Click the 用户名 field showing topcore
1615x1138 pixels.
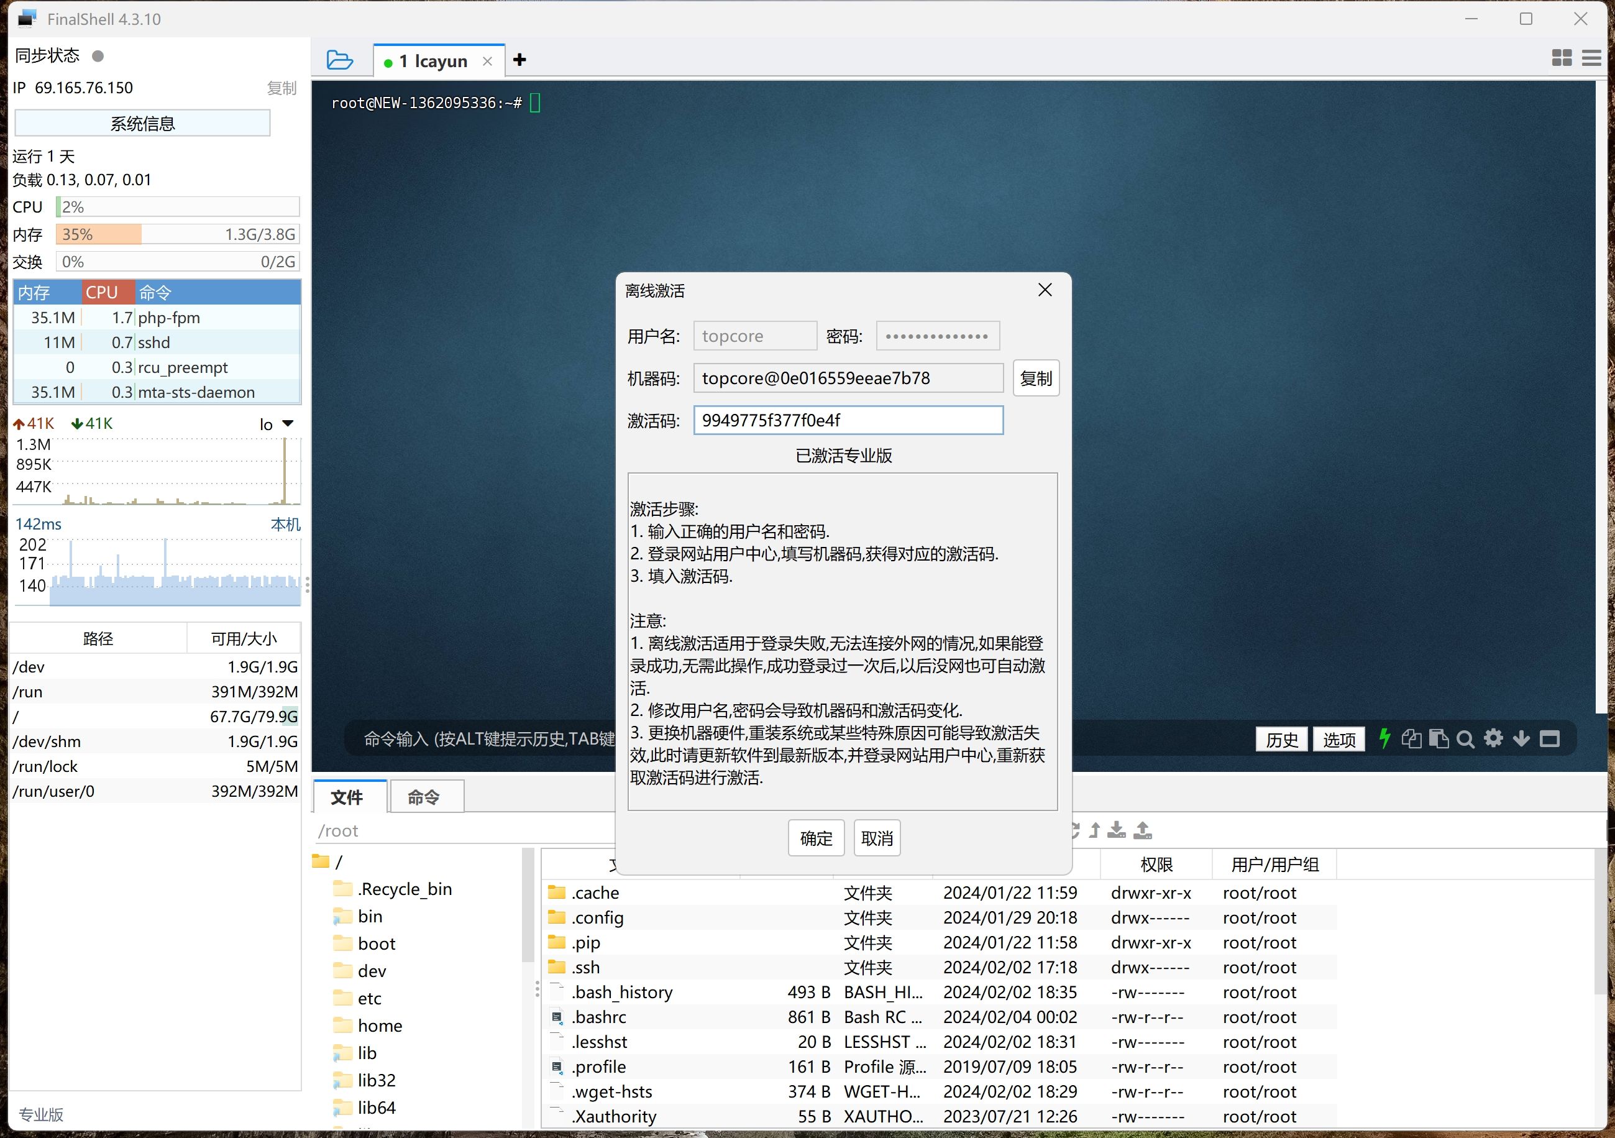755,336
